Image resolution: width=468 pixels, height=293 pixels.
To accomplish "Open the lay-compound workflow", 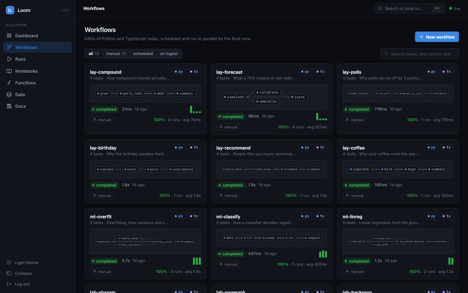I will [x=106, y=72].
